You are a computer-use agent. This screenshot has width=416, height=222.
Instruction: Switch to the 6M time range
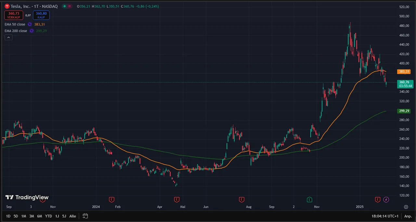click(x=40, y=216)
